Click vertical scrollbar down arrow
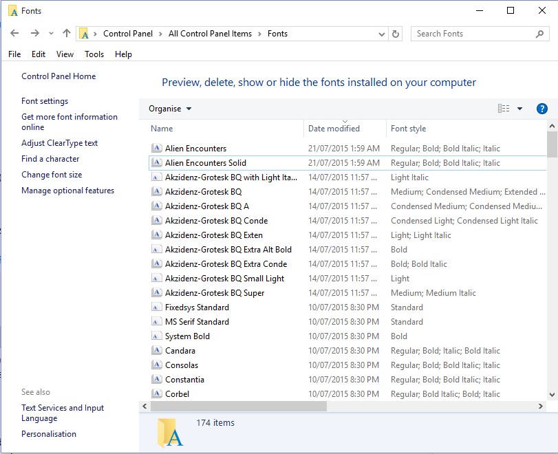558x454 pixels. [x=552, y=394]
